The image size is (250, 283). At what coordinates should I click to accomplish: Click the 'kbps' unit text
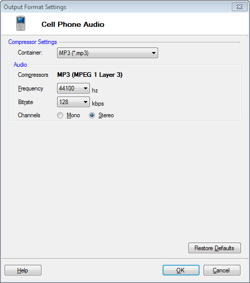pyautogui.click(x=98, y=104)
